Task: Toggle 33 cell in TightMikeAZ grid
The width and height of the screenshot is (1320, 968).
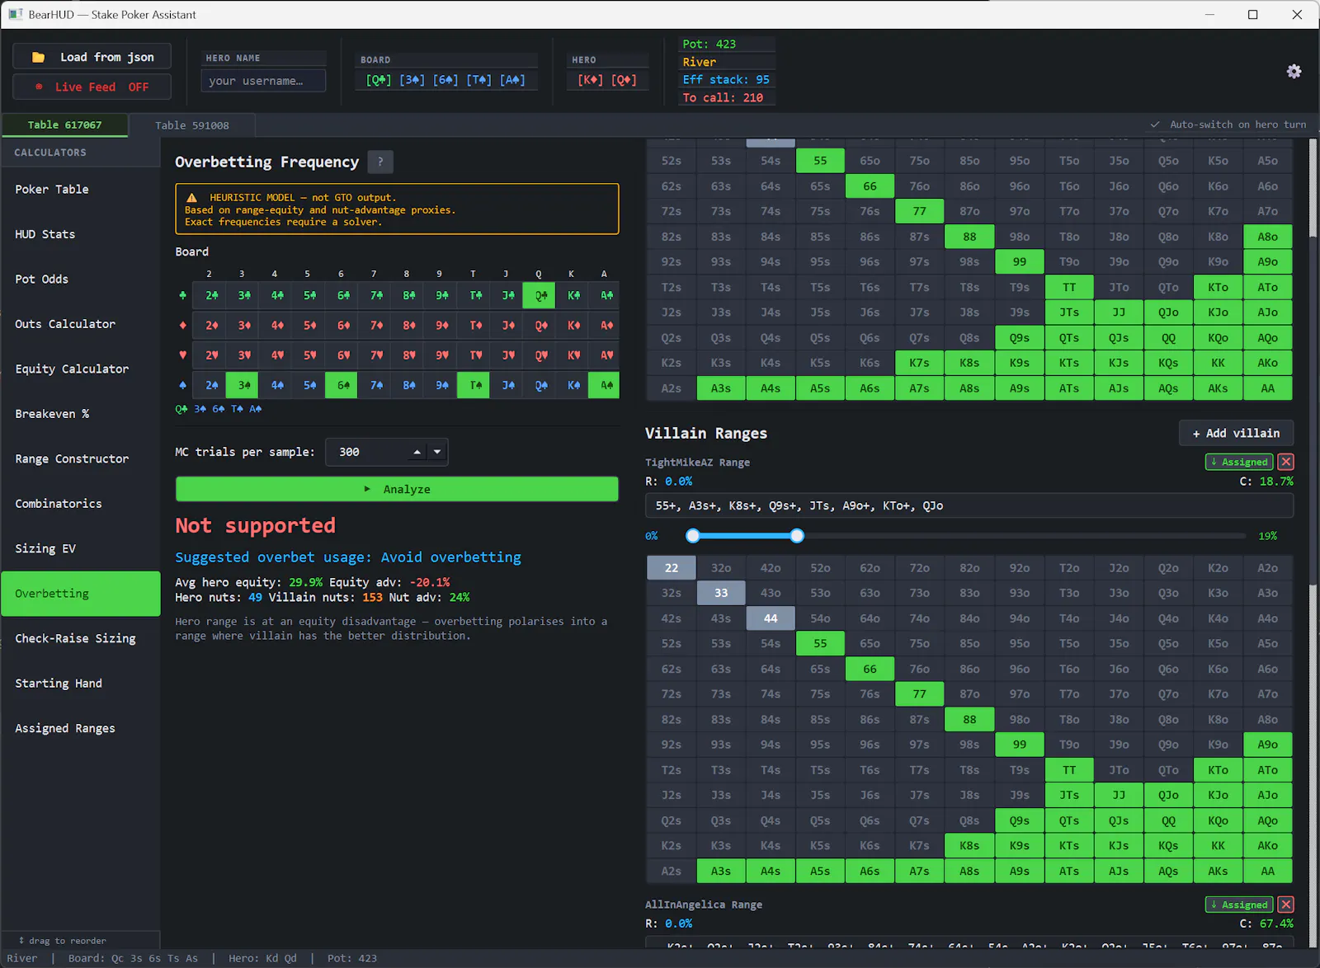Action: coord(721,593)
